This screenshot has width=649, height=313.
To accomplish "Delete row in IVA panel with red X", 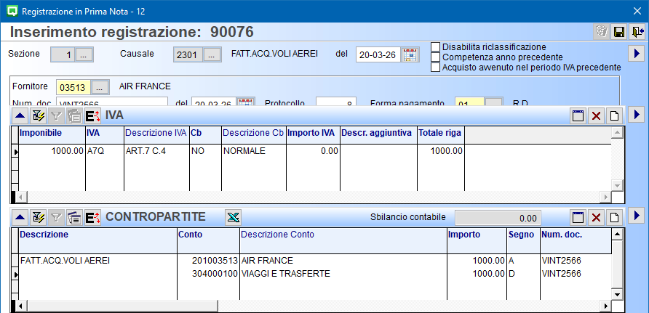I will [x=596, y=115].
